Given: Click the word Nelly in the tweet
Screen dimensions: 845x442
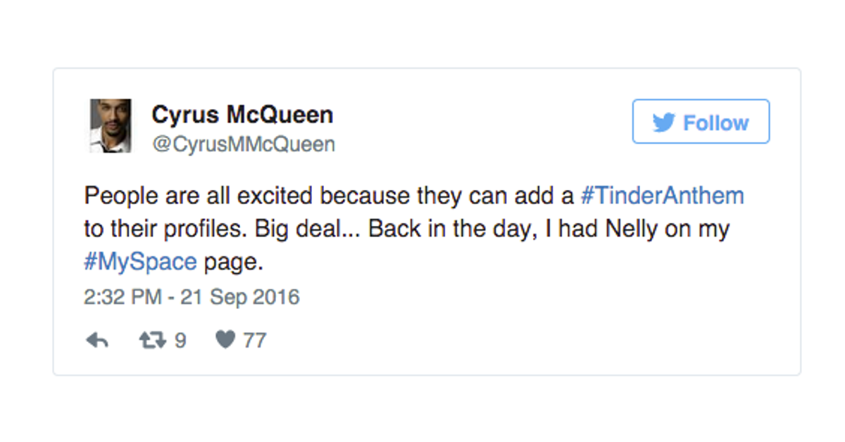Looking at the screenshot, I should (631, 228).
